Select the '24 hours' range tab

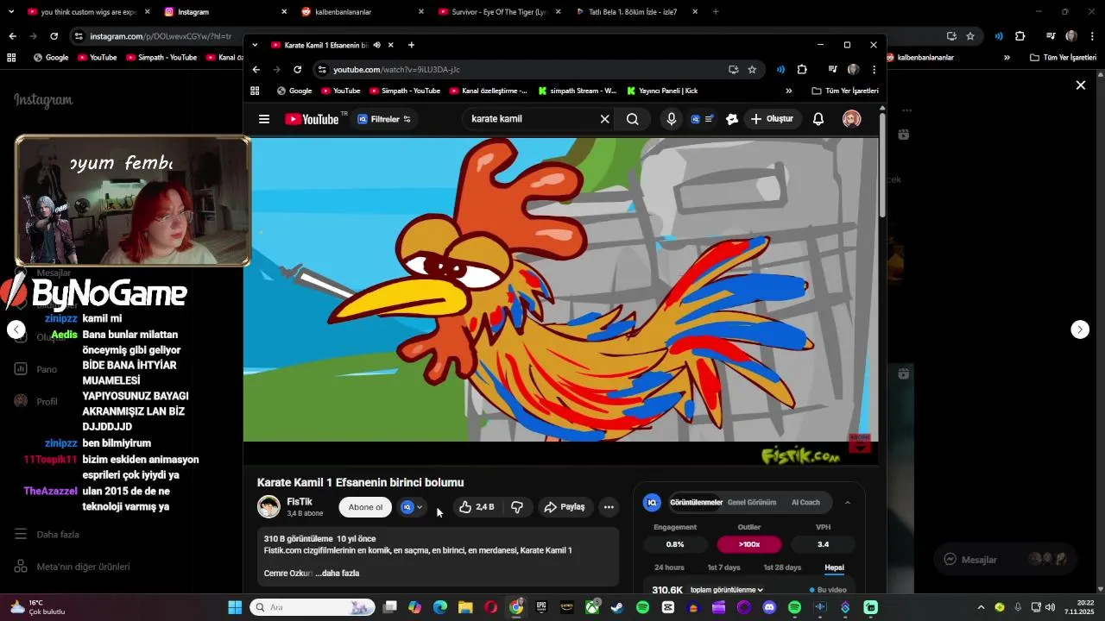pyautogui.click(x=669, y=568)
